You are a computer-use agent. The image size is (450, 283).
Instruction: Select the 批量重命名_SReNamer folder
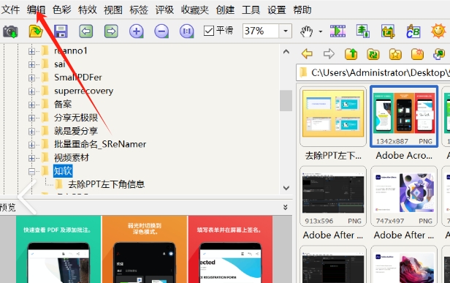coord(100,144)
